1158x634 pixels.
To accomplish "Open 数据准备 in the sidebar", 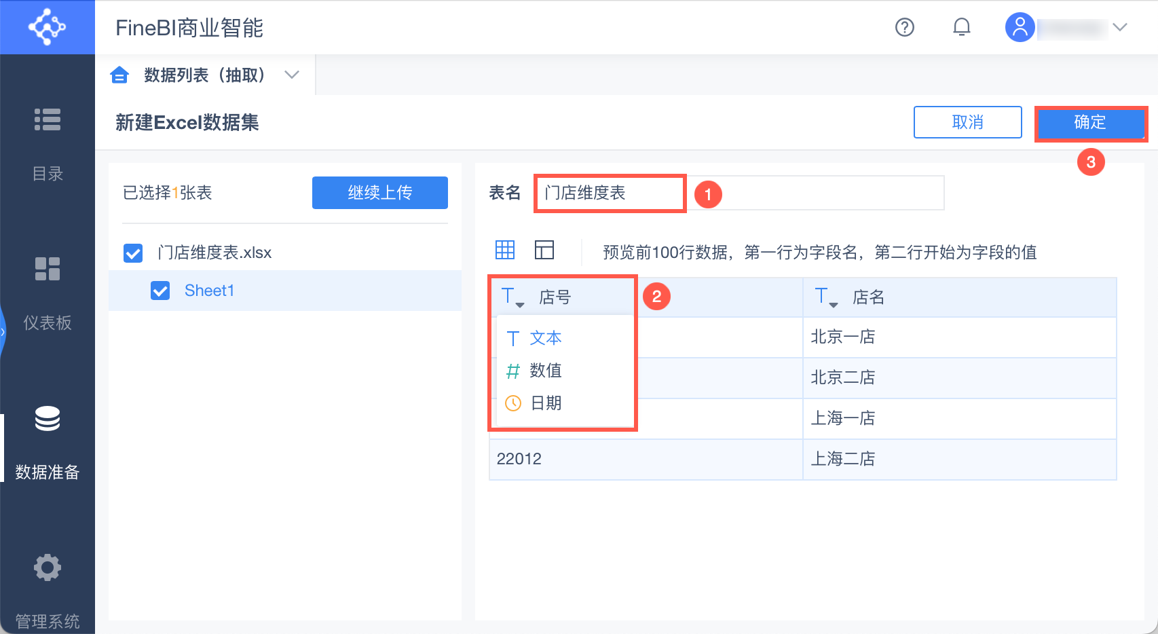I will click(x=48, y=441).
